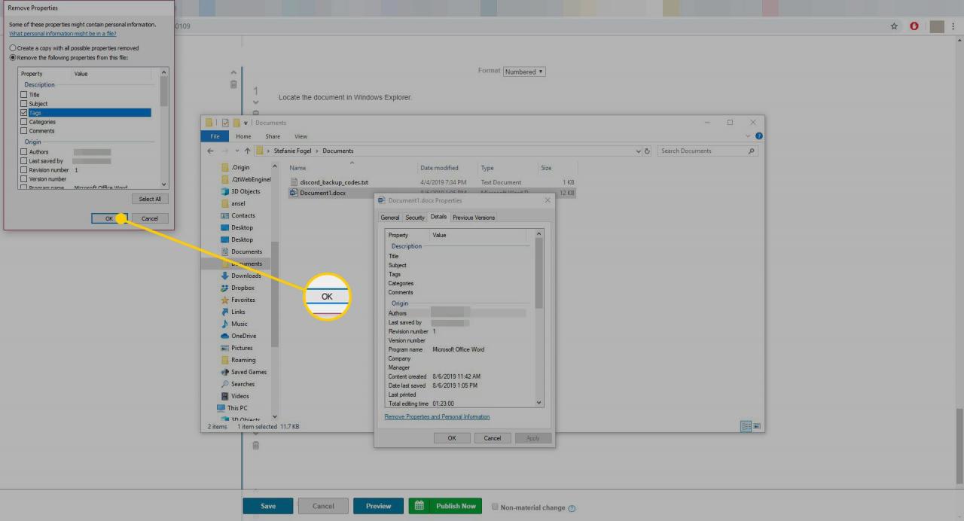Open the Explorer File tab
This screenshot has height=521, width=964.
coord(215,136)
